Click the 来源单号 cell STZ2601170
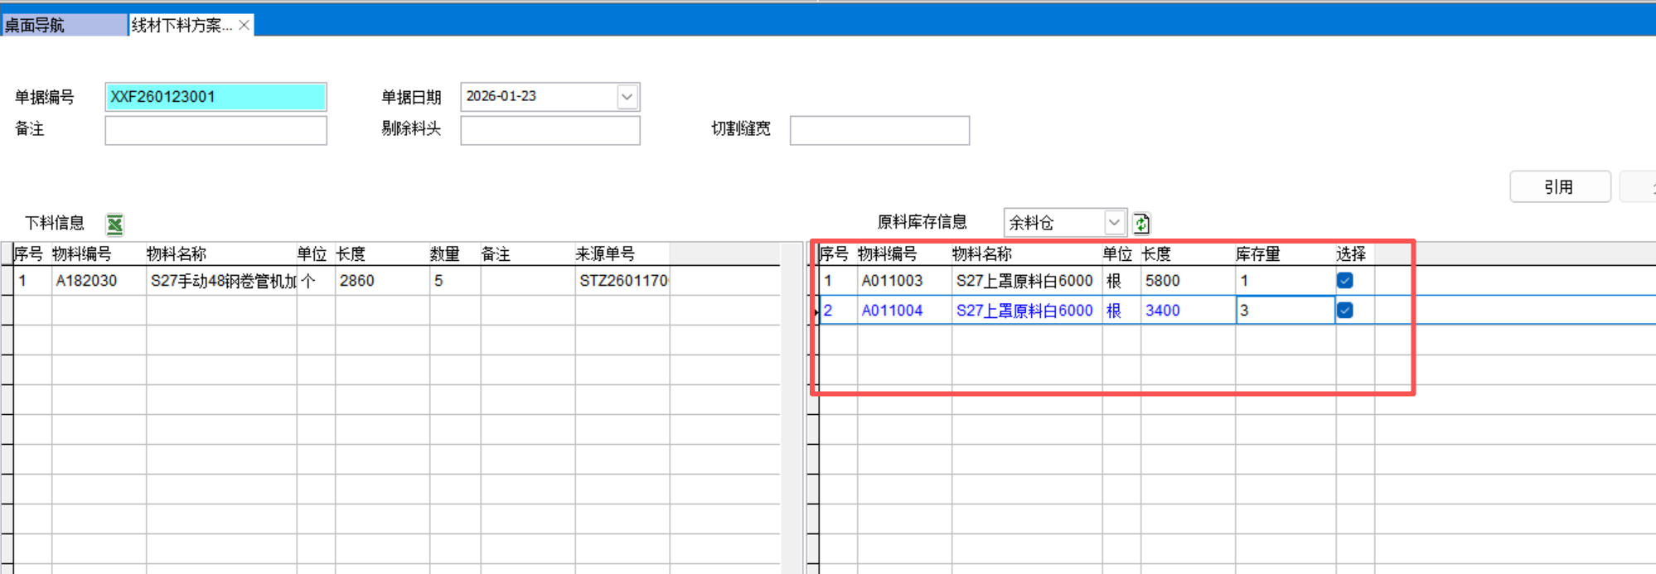Viewport: 1656px width, 574px height. 622,281
